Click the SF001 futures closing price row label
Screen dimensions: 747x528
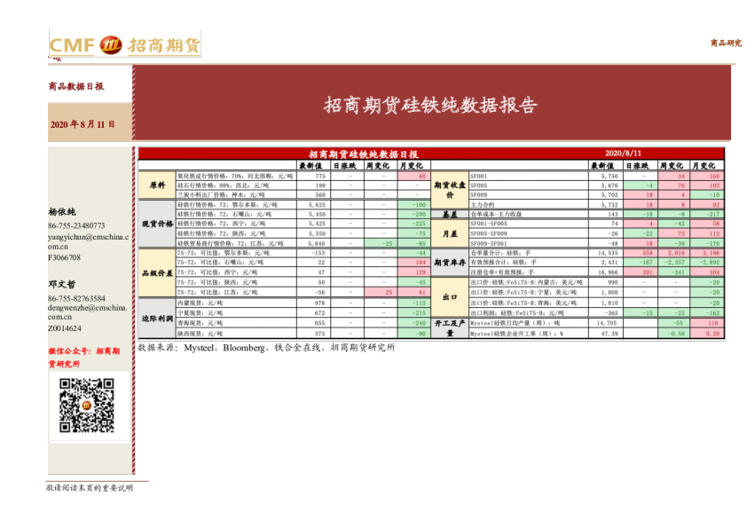(527, 177)
